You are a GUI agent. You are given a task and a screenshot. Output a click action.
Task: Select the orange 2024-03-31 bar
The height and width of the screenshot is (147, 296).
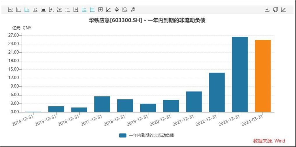[262, 76]
